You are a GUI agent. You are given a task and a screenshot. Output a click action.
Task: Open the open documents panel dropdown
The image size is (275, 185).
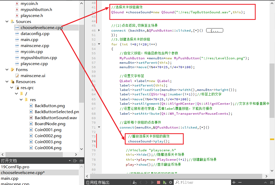[70, 161]
